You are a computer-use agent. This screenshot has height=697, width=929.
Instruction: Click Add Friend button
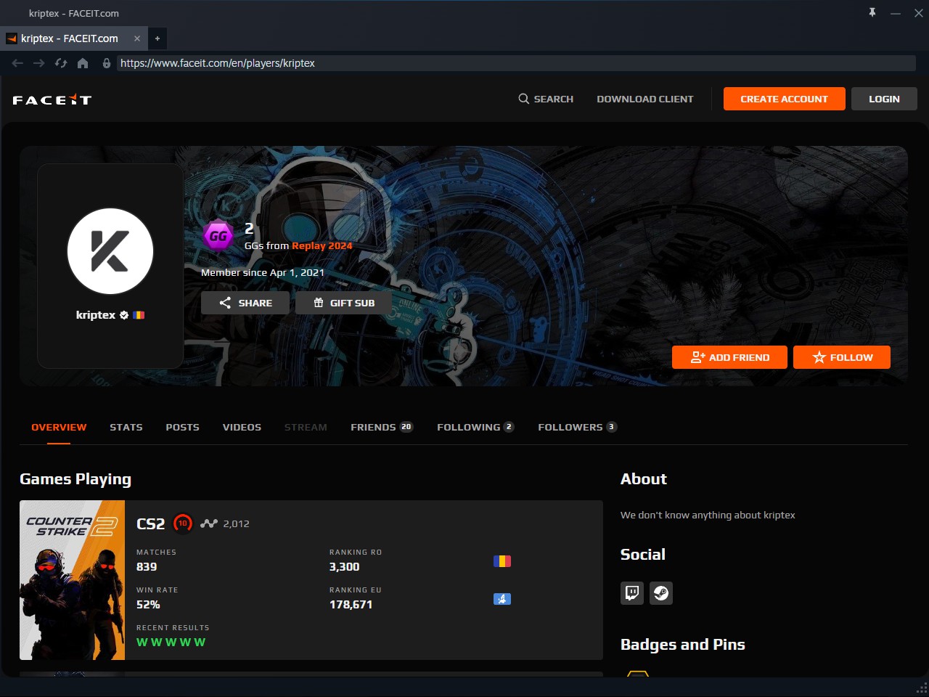(x=729, y=357)
